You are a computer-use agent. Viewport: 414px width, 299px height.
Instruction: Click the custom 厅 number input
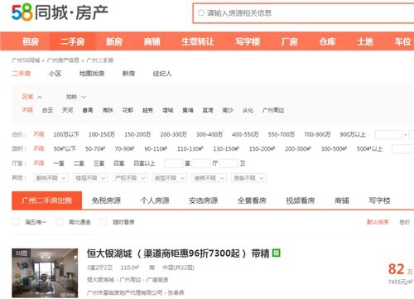[201, 163]
